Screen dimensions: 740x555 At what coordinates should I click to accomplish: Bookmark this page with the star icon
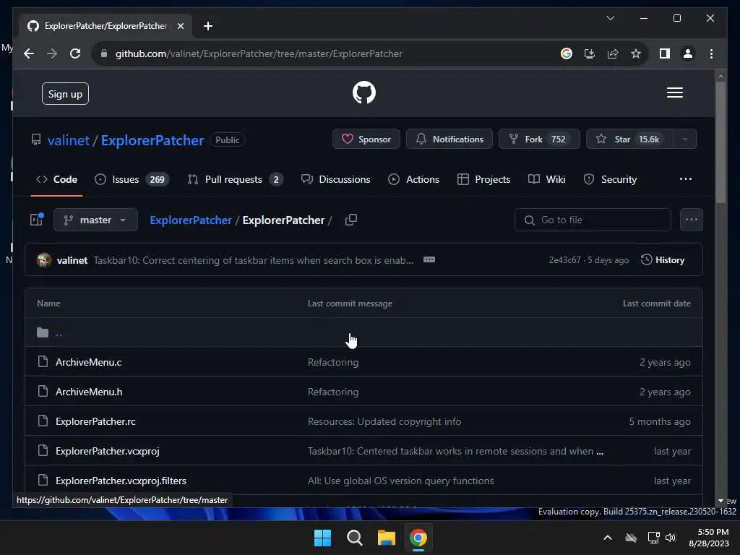pos(636,53)
